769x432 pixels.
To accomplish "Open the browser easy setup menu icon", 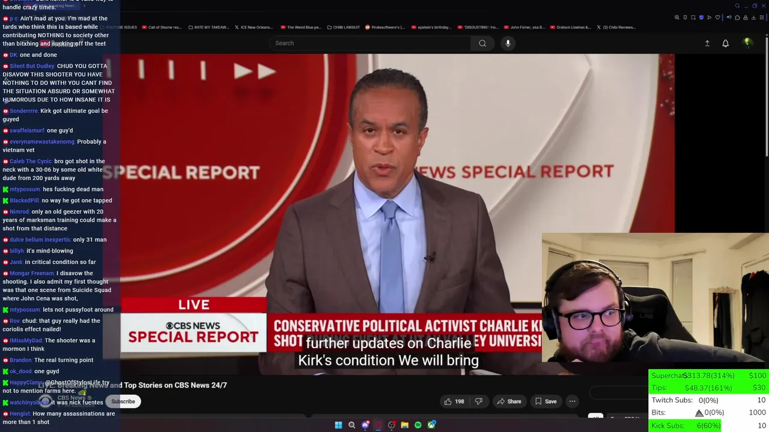I will pyautogui.click(x=762, y=17).
